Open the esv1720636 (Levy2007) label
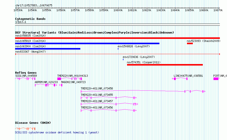The image size is (227, 140). point(139,57)
